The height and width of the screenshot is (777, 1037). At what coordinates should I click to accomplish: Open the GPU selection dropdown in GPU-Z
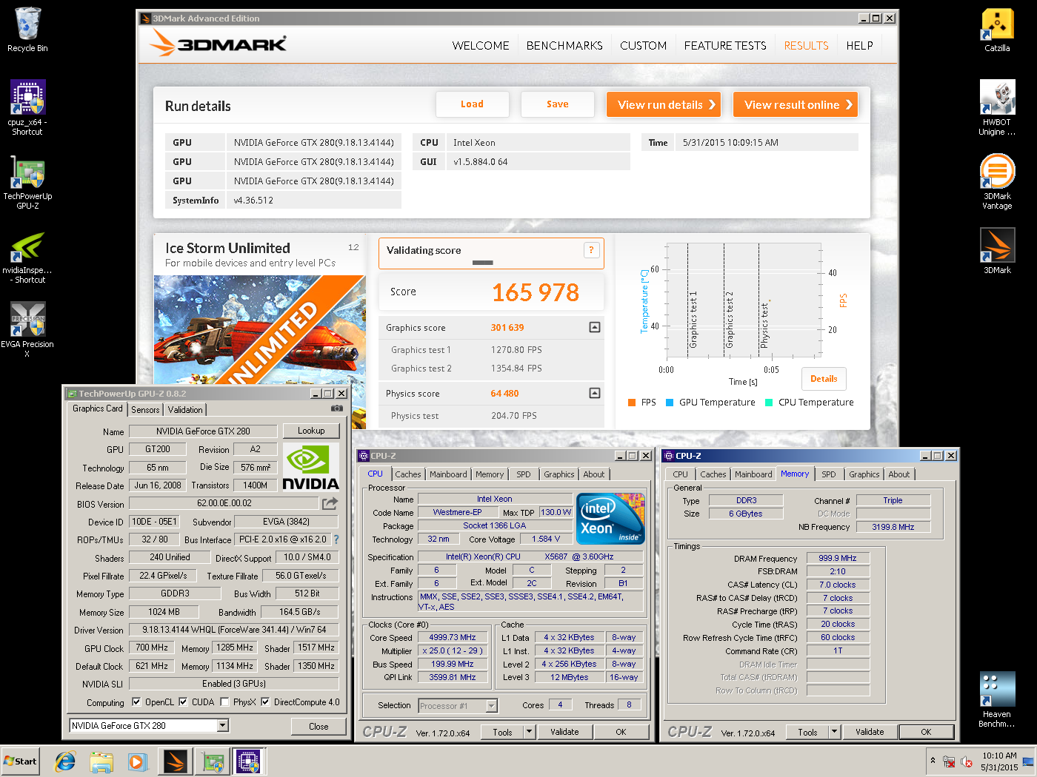(222, 726)
